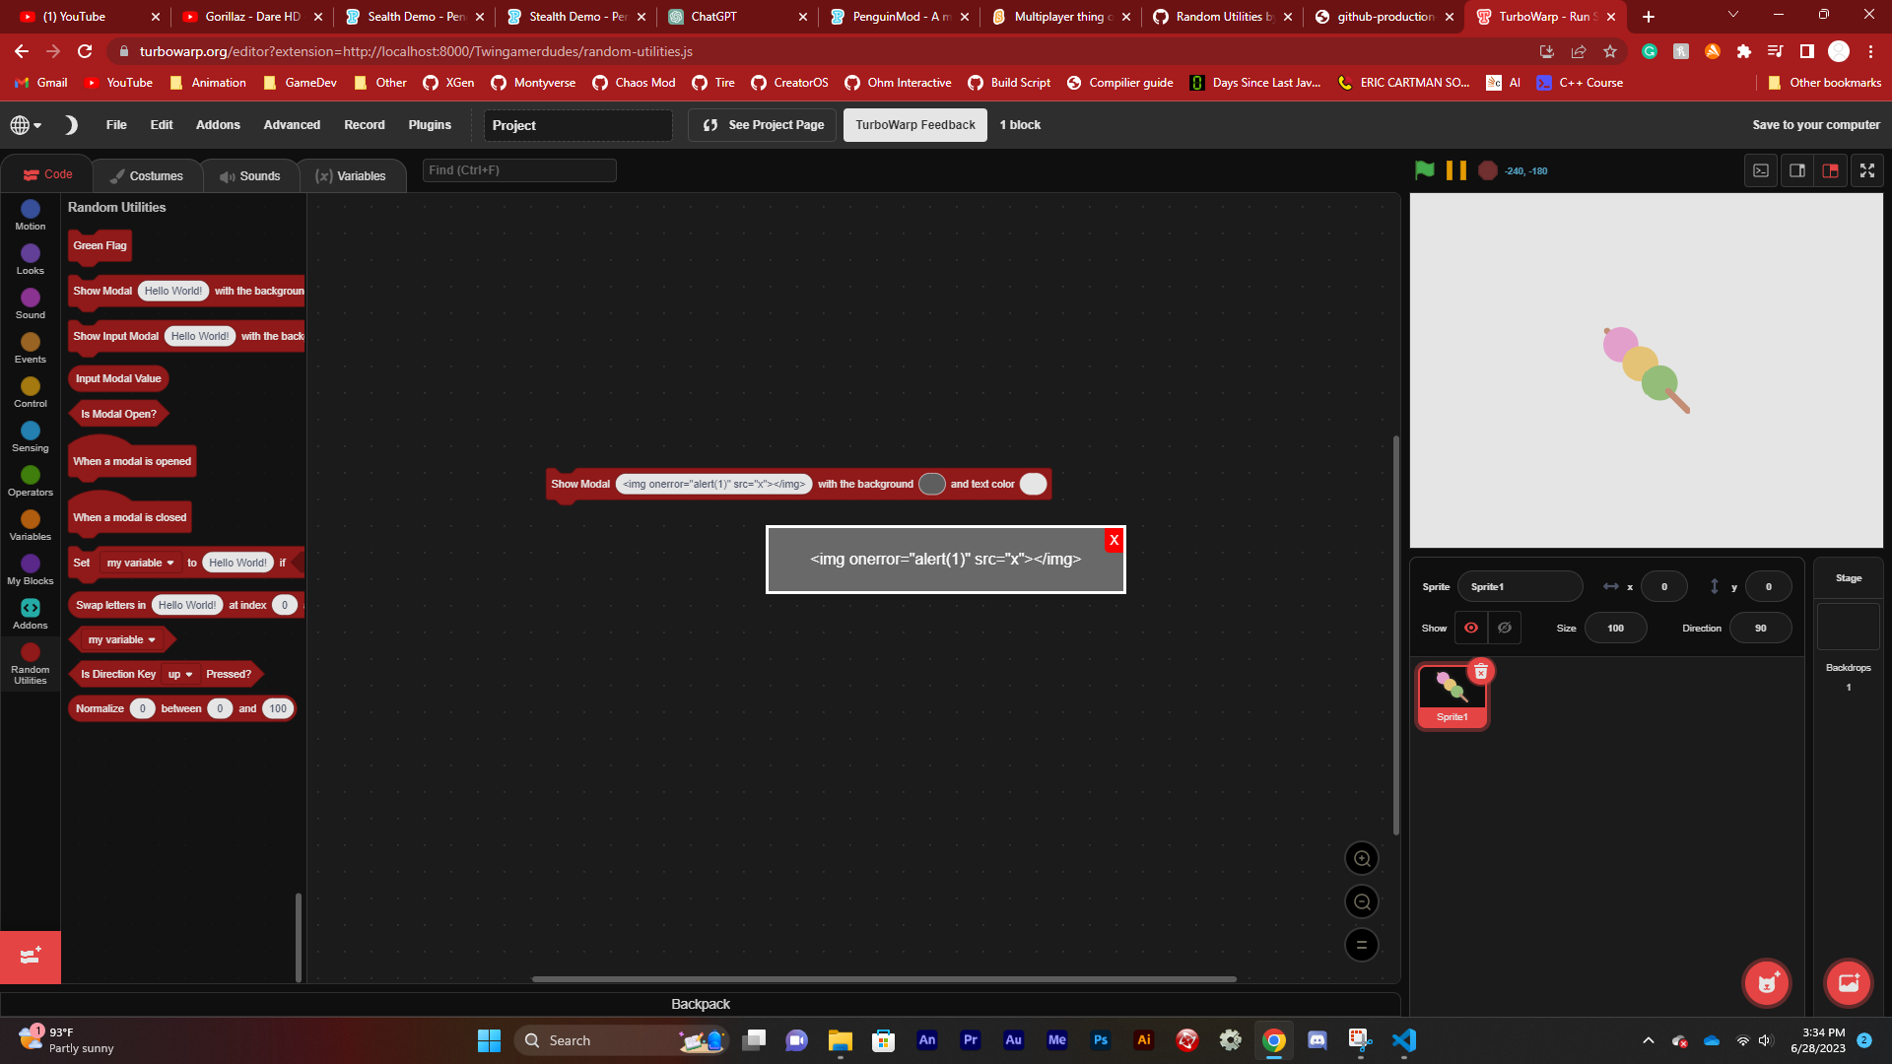Expand the 'my variable' dropdown in Set block

(141, 563)
